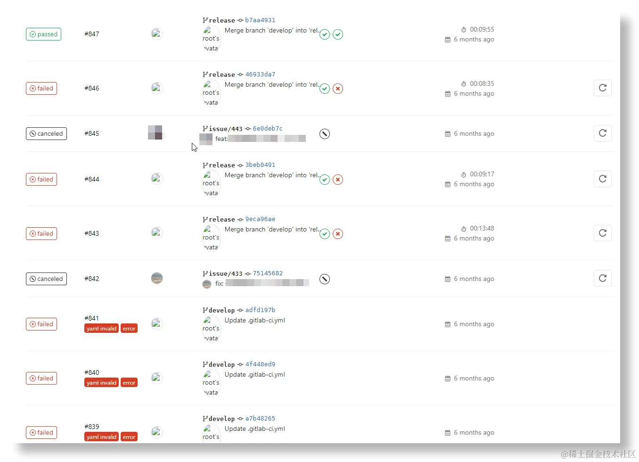
Task: Open the passed status badge of #847
Action: [x=43, y=34]
